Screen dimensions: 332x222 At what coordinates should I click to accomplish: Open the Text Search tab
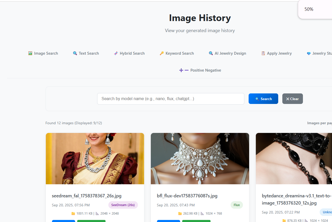[89, 53]
